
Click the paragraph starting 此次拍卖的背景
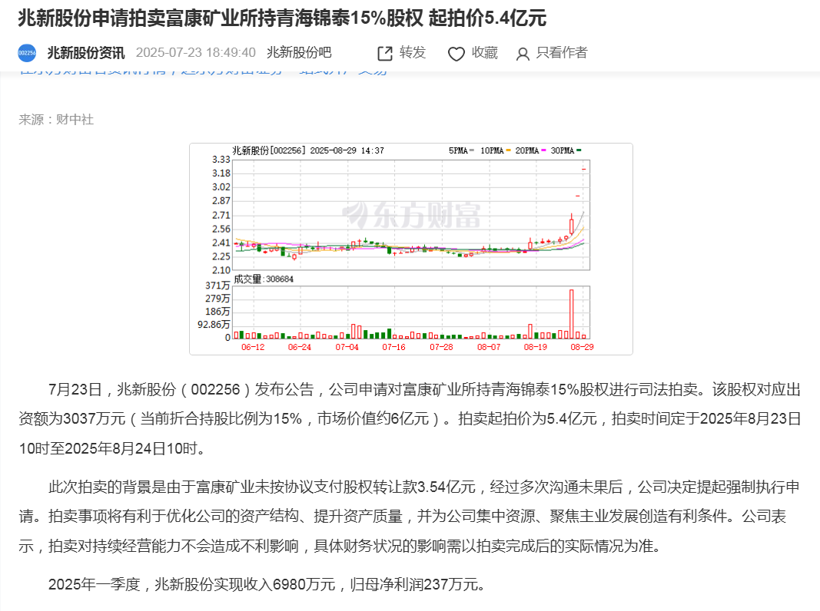coord(410,517)
